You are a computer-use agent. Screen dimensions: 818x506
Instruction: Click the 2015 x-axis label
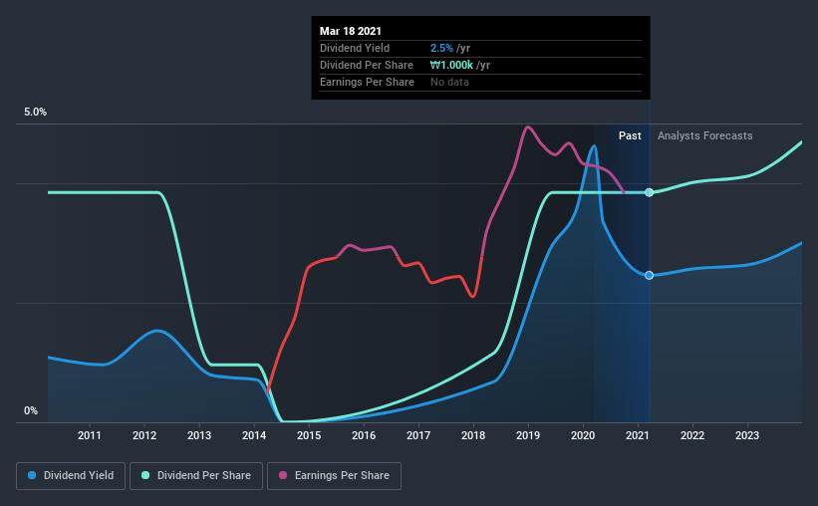309,435
